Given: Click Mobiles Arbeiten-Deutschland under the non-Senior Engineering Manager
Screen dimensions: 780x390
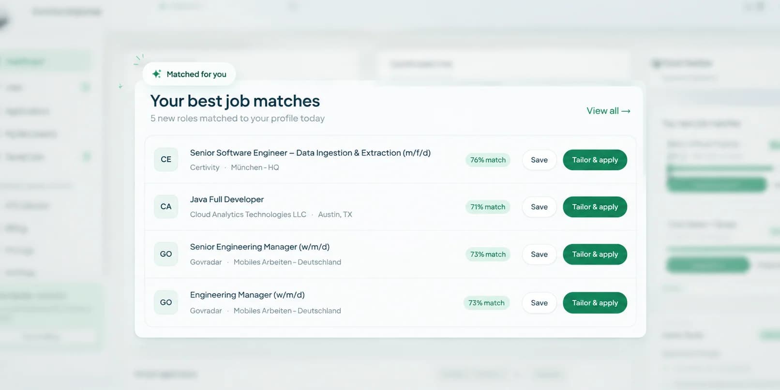Looking at the screenshot, I should [x=287, y=311].
